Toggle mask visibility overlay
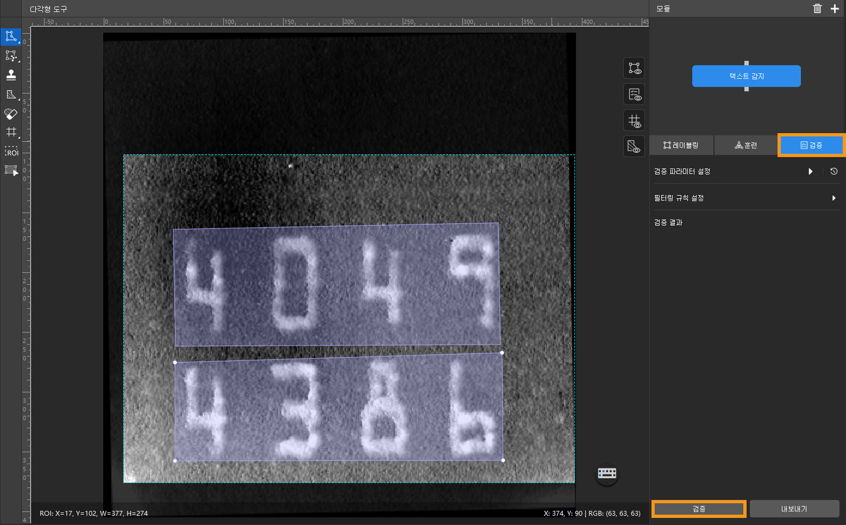This screenshot has width=846, height=525. coord(634,146)
